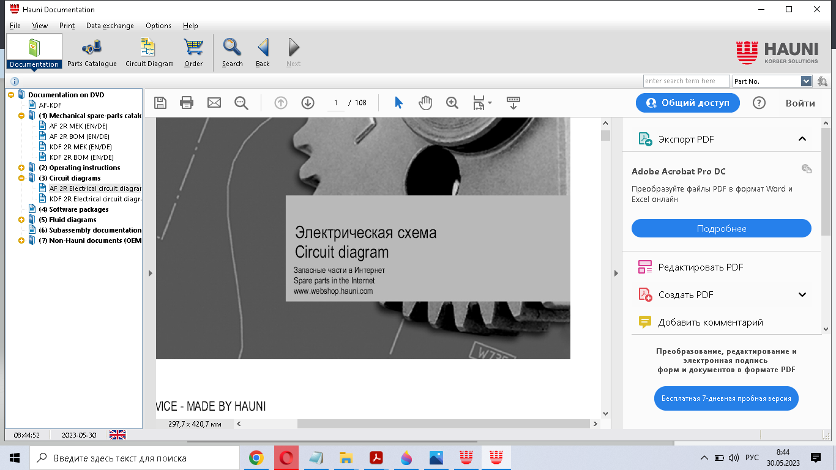Click into the search term input field
Screen dimensions: 836x470
686,80
